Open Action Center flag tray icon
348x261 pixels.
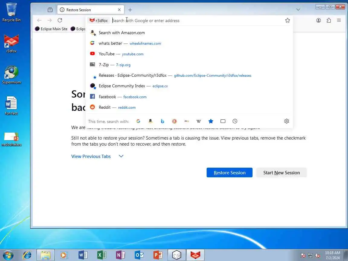[303, 256]
